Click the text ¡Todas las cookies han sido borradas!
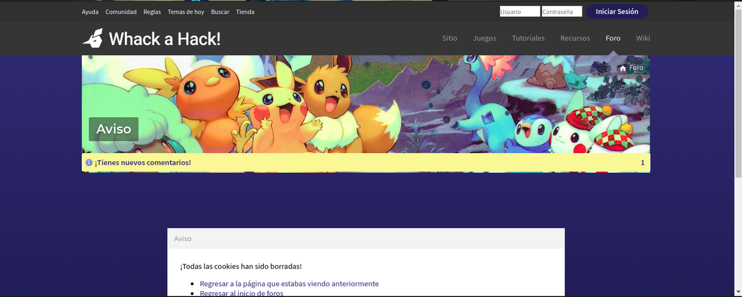Screen dimensions: 742x297 (x=241, y=266)
